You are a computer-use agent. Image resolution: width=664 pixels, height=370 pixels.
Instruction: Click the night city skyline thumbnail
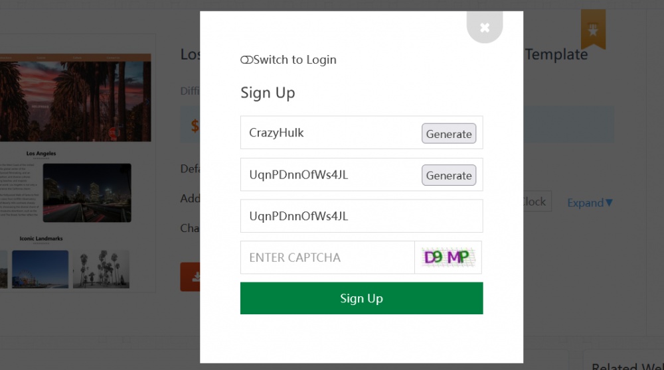pos(87,193)
